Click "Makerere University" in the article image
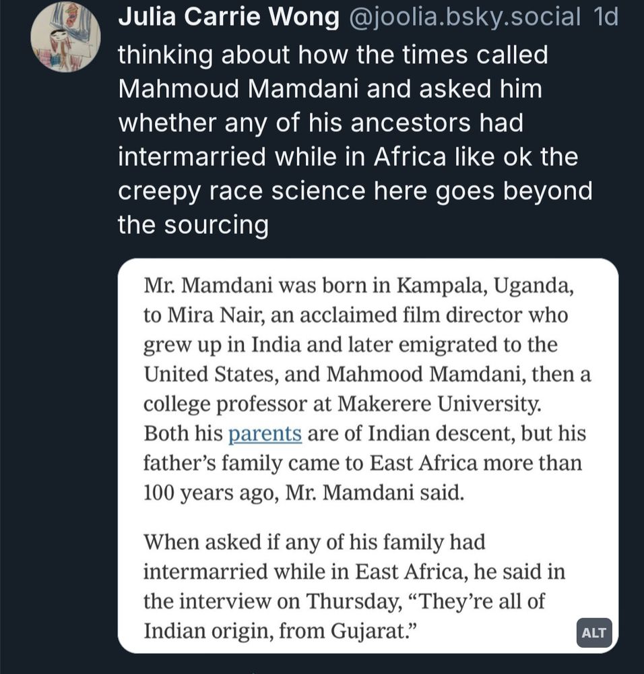 pyautogui.click(x=439, y=404)
